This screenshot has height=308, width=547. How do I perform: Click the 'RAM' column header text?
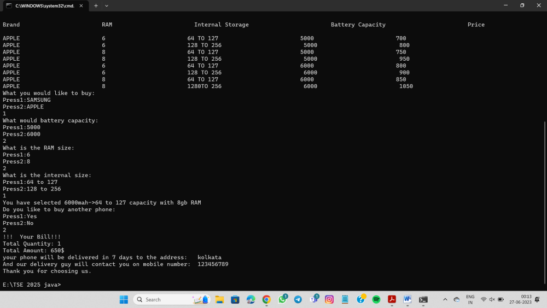click(x=107, y=25)
